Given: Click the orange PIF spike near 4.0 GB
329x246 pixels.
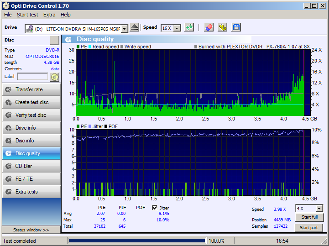Looking at the screenshot, I should [286, 175].
